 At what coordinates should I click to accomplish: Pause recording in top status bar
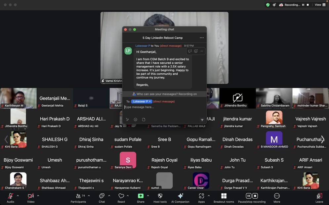[x=303, y=5]
